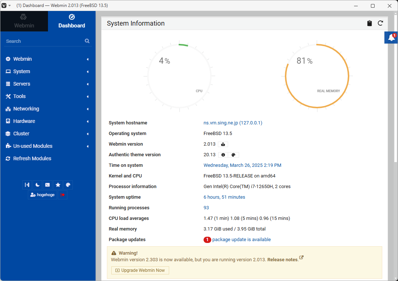Viewport: 398px width, 281px height.
Task: Click the Un-used Modules puzzle icon
Action: click(8, 146)
